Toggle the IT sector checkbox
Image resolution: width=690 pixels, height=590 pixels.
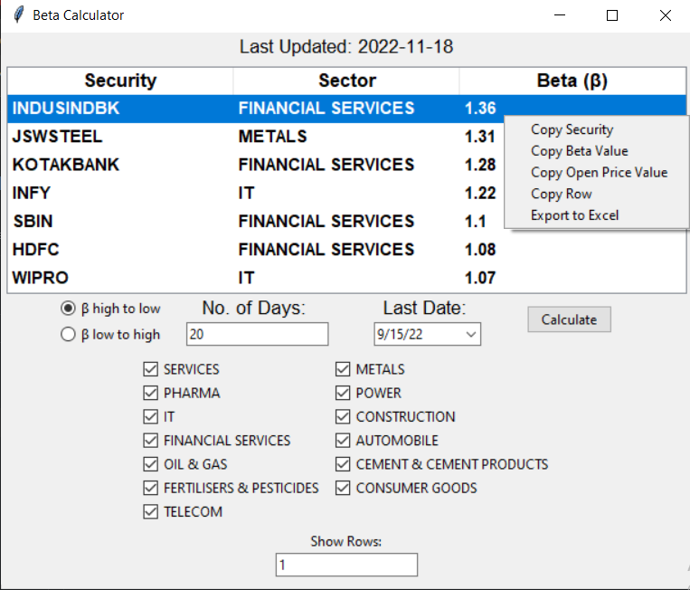coord(150,416)
